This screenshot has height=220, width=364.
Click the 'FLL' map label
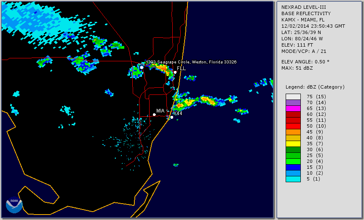(181, 68)
